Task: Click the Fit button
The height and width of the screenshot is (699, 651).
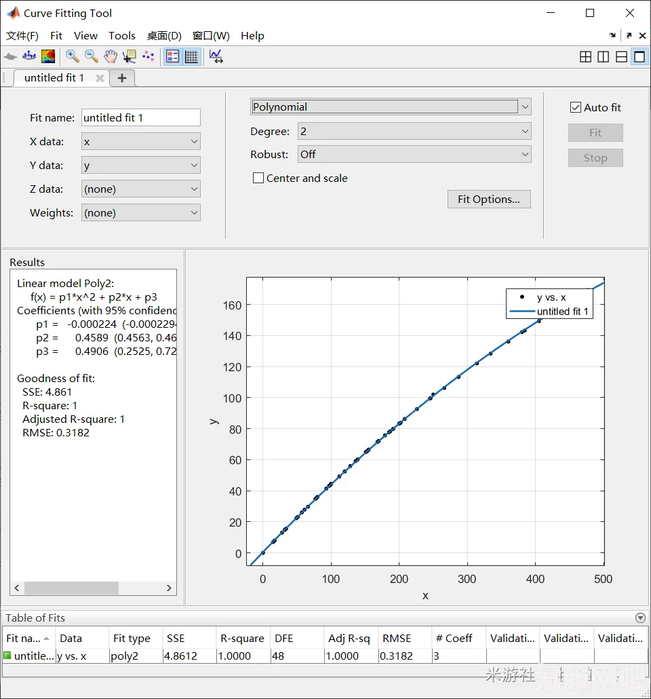Action: [595, 133]
